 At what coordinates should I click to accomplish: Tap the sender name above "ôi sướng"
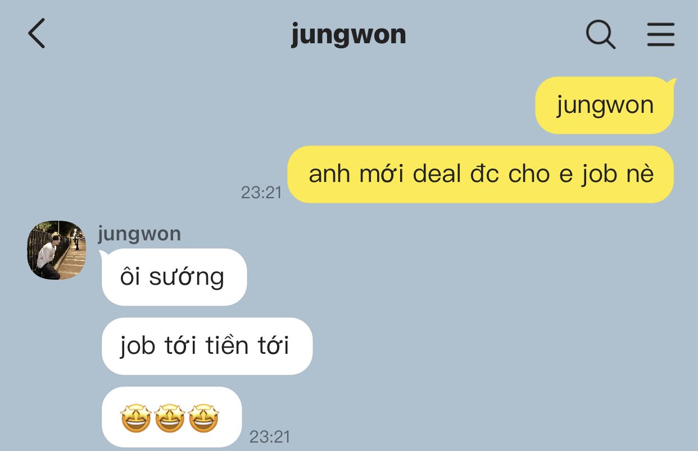coord(139,234)
